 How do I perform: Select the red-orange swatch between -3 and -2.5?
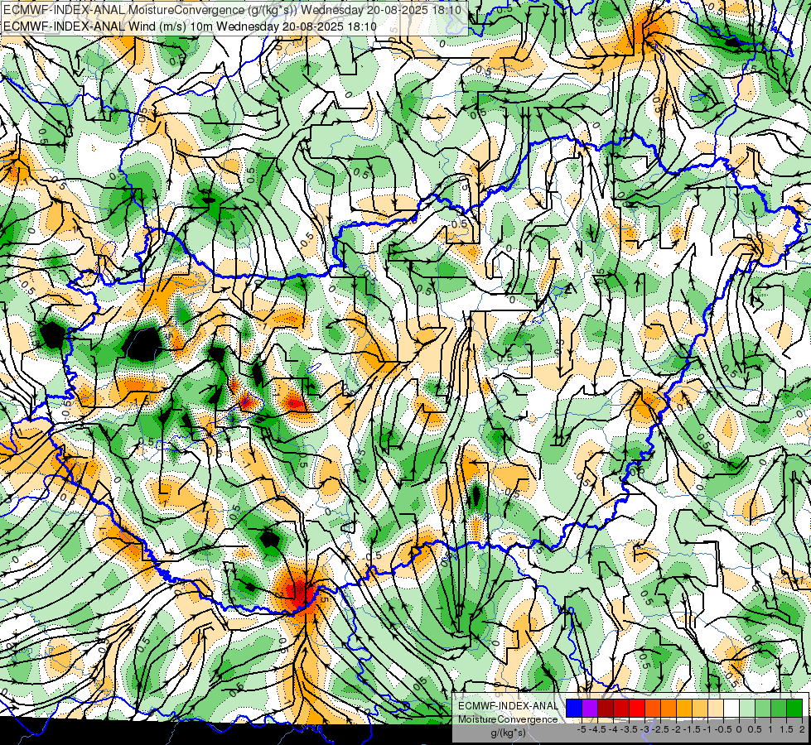pyautogui.click(x=653, y=709)
